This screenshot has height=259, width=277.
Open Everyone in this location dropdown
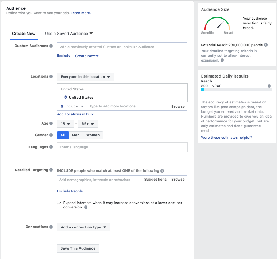point(85,77)
